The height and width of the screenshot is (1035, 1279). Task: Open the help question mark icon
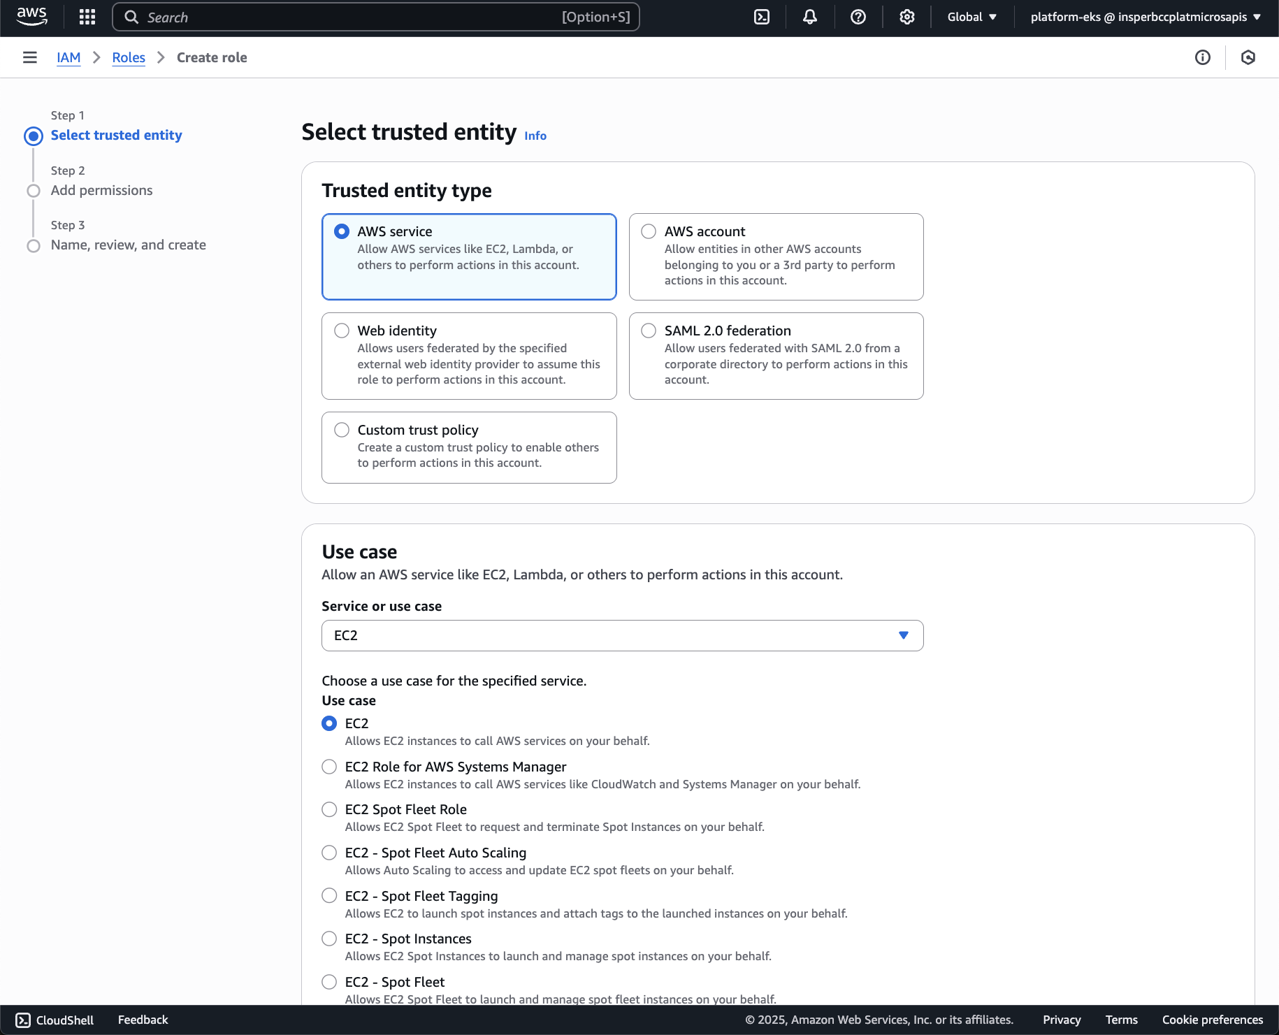pyautogui.click(x=858, y=17)
